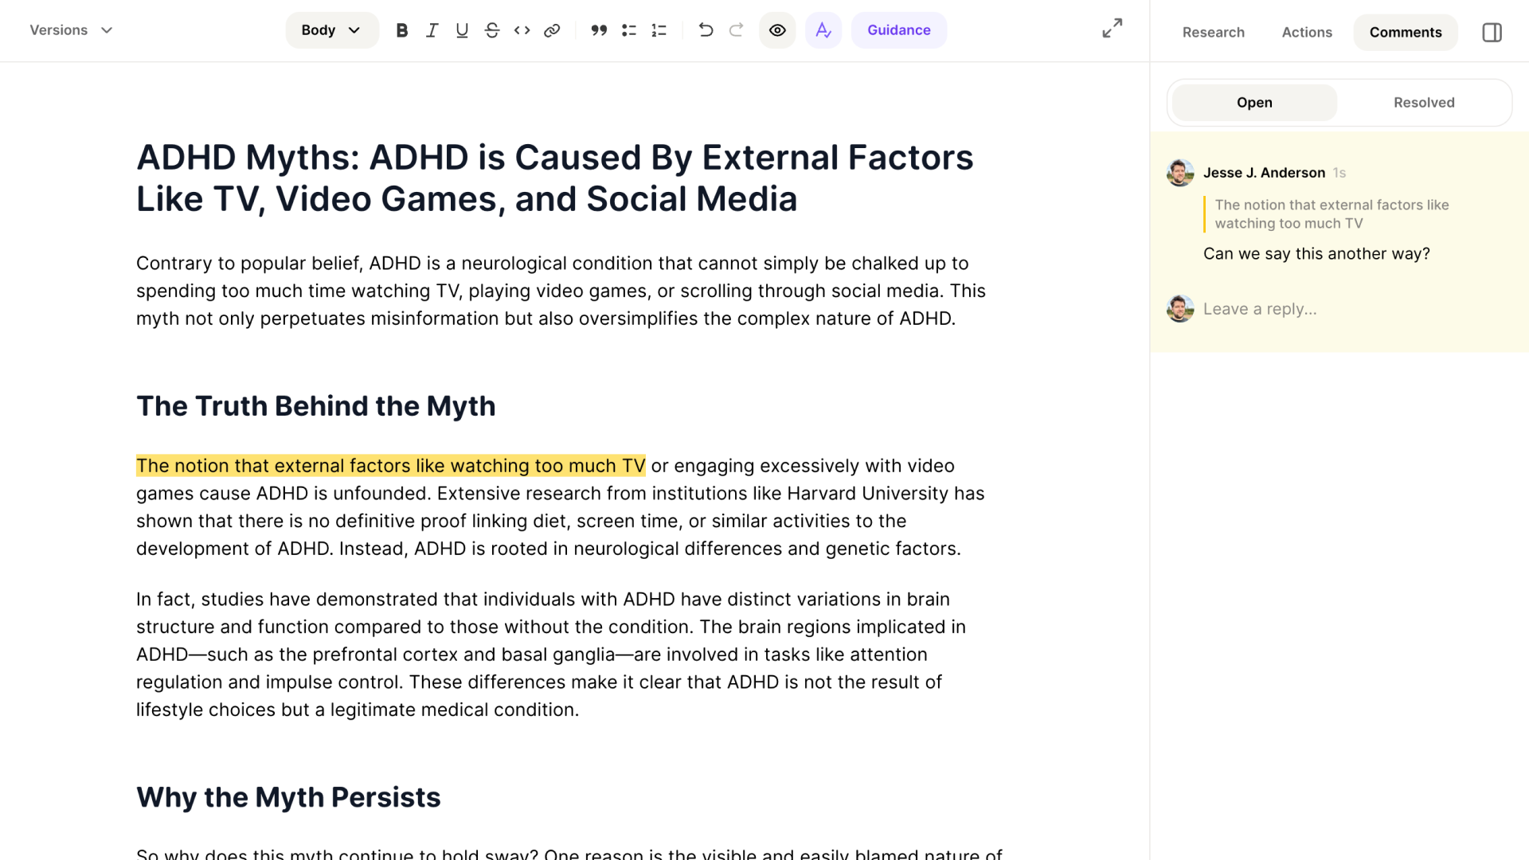Apply strikethrough formatting
The height and width of the screenshot is (860, 1529).
(492, 30)
